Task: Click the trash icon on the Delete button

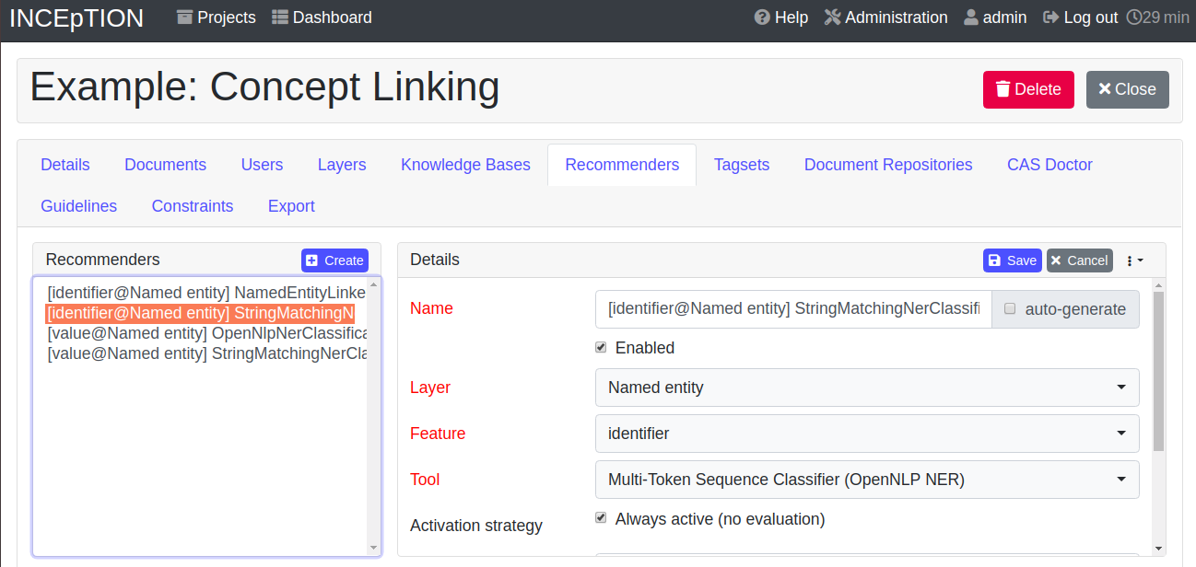Action: 1003,89
